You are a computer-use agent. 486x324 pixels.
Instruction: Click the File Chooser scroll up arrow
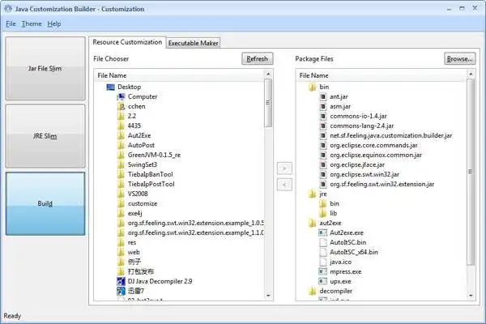tap(268, 74)
